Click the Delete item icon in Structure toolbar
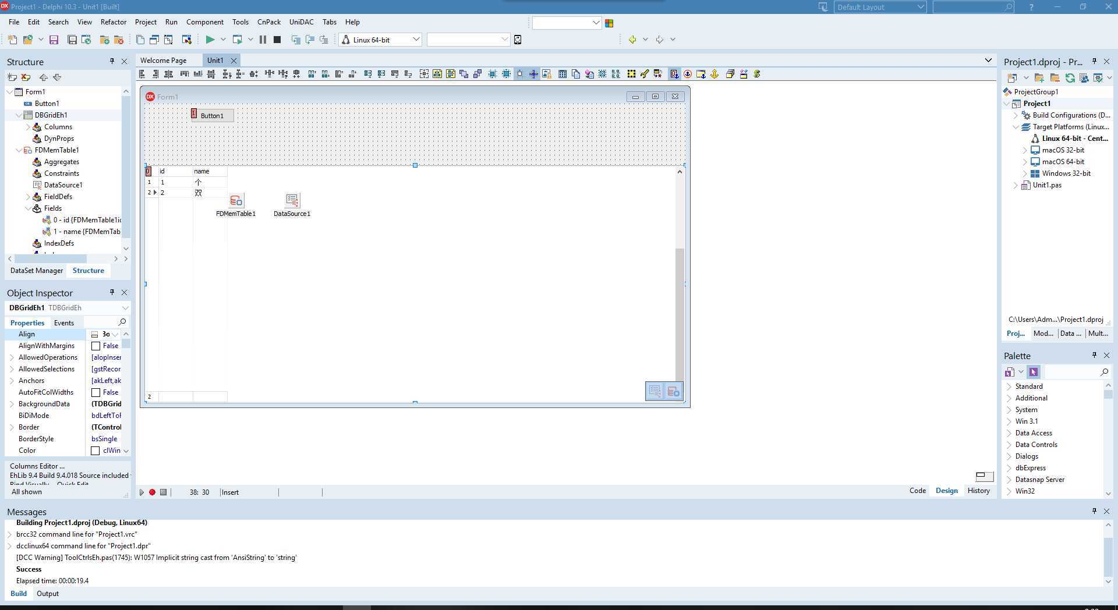Image resolution: width=1118 pixels, height=610 pixels. pyautogui.click(x=26, y=77)
